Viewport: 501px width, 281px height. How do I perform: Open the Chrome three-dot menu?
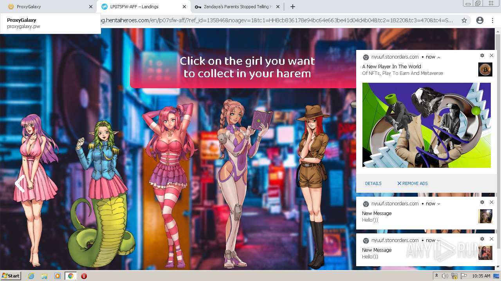click(492, 20)
